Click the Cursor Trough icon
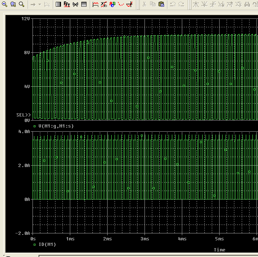This screenshot has width=258, height=257. pos(204,4)
